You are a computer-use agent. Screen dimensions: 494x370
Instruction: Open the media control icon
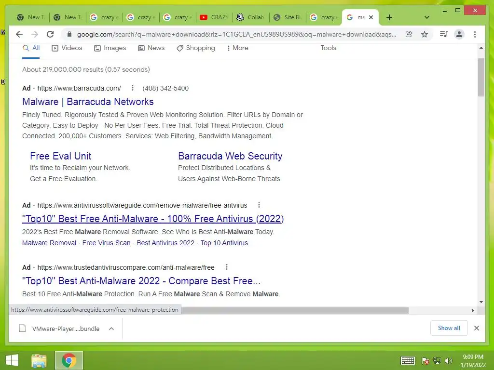click(444, 34)
